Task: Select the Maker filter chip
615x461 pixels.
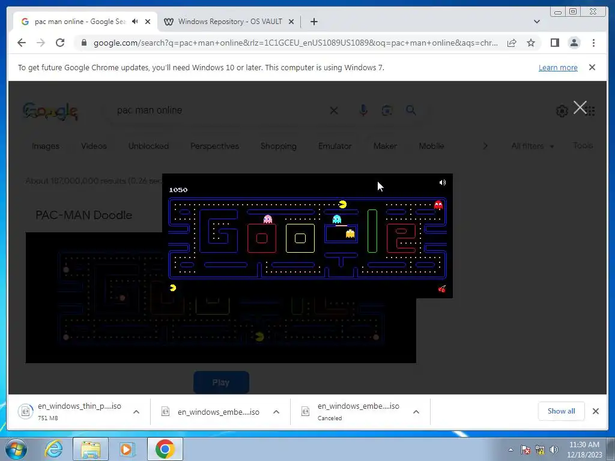Action: click(x=385, y=146)
